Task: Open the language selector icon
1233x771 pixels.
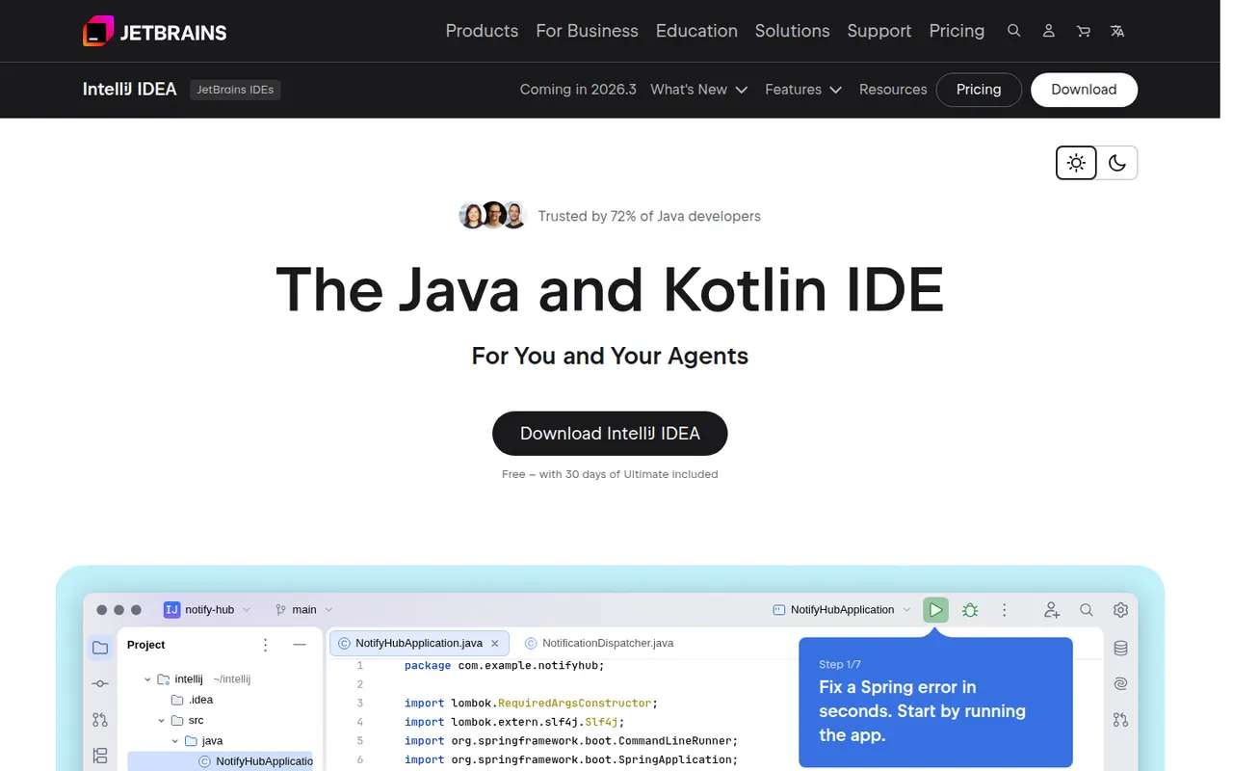Action: (x=1117, y=31)
